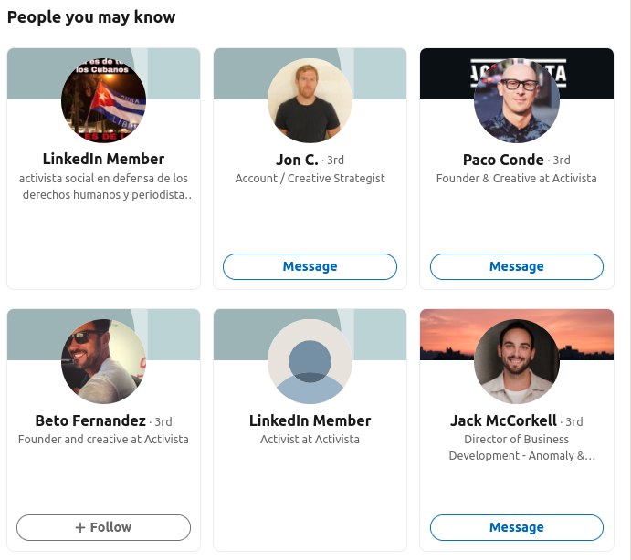Click the "Account / Creative Strategist" headline
The height and width of the screenshot is (560, 631).
310,179
